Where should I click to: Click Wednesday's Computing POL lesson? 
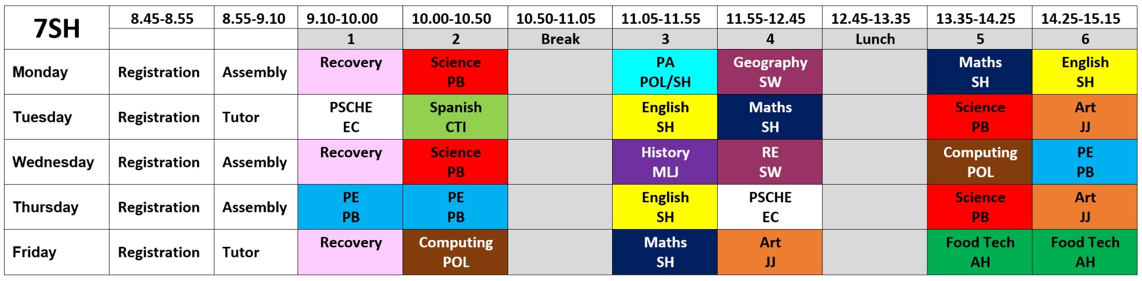tap(980, 162)
